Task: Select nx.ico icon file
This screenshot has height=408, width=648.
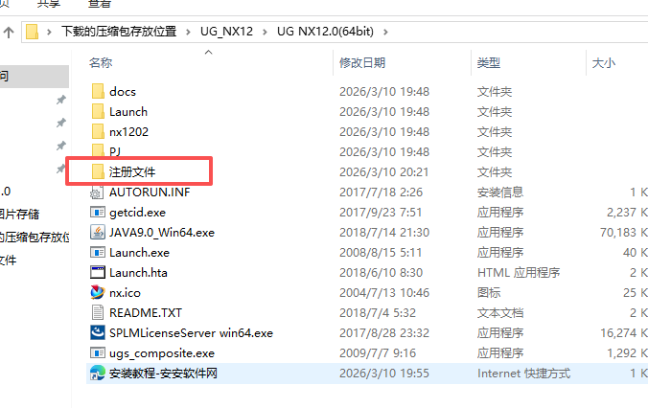Action: 98,292
